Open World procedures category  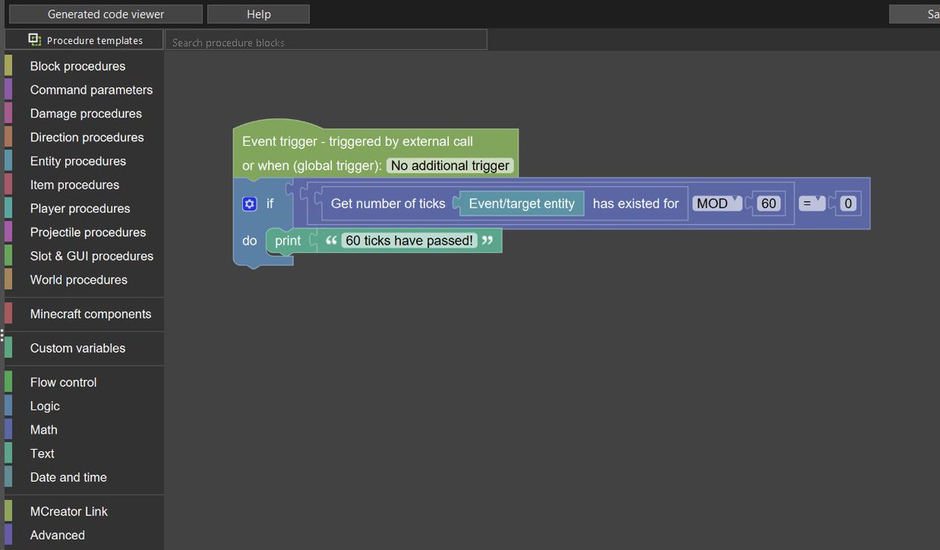78,280
